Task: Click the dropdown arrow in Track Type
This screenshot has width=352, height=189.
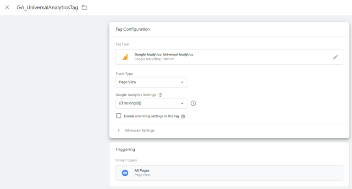Action: click(182, 82)
